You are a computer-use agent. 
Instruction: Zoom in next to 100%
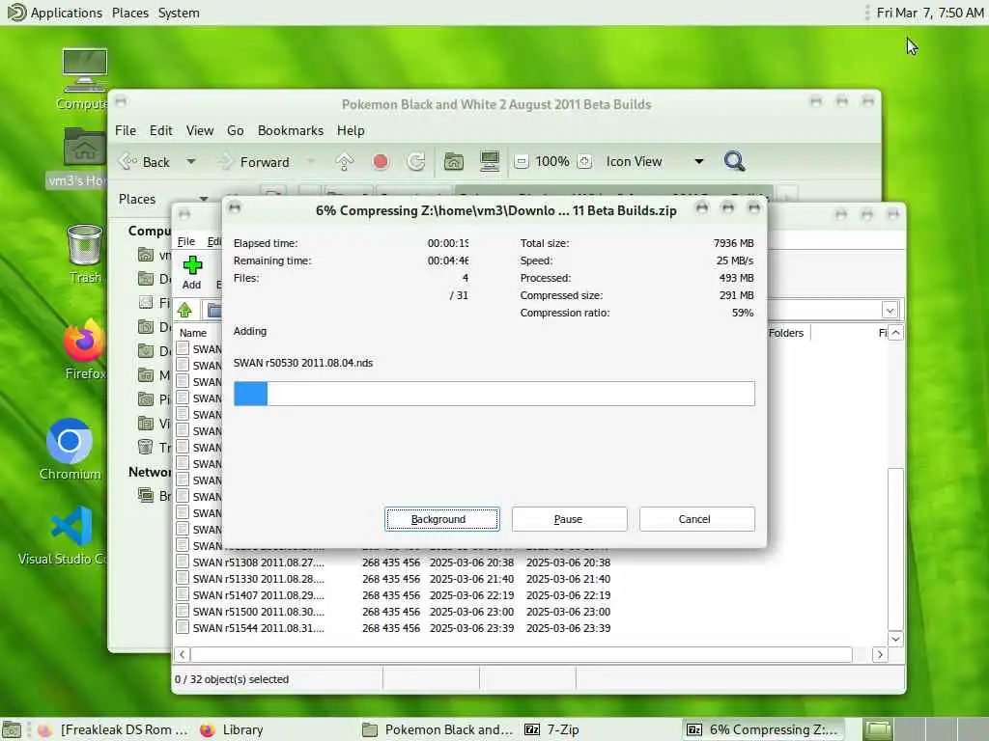(584, 162)
